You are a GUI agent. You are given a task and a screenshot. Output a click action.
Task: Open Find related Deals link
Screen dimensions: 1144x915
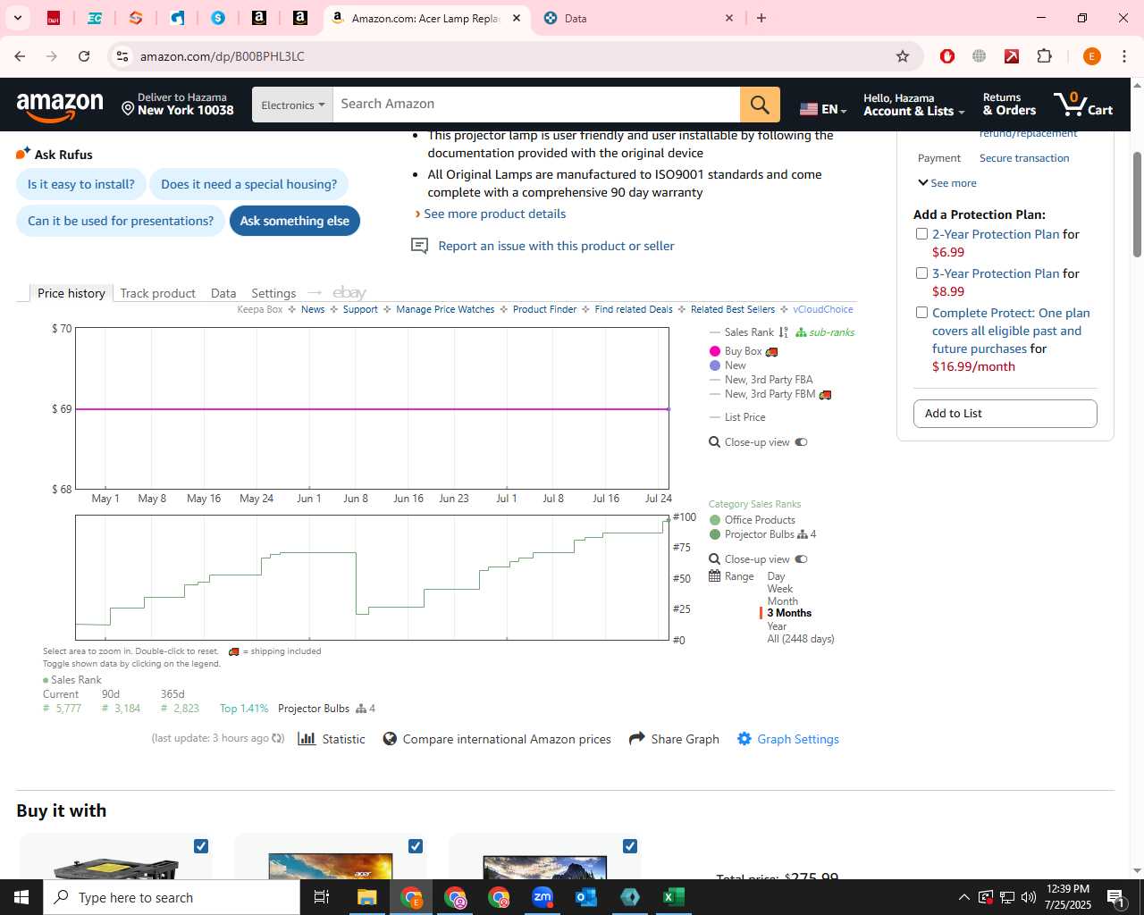point(634,309)
